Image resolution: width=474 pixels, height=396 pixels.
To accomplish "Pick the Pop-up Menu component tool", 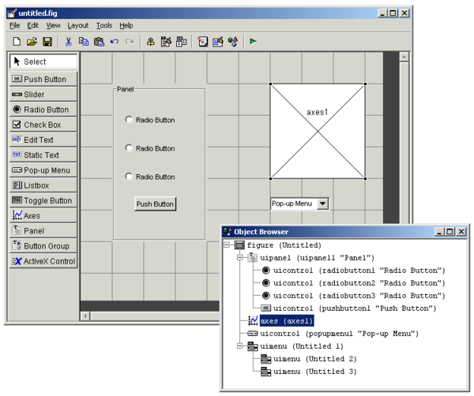I will (43, 170).
